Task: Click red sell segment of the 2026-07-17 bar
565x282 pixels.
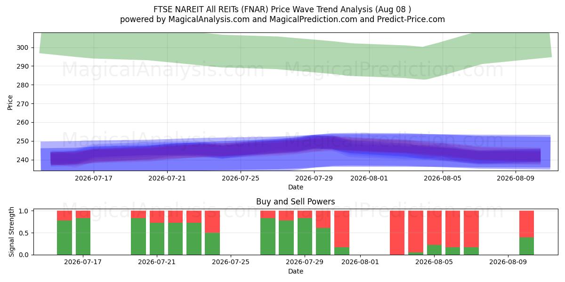Action: click(83, 214)
